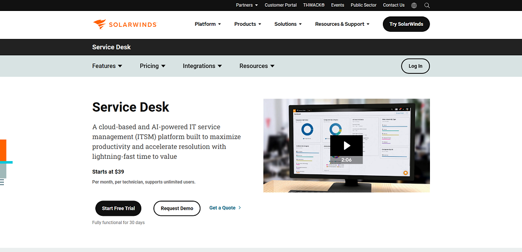522x252 pixels.
Task: Click Request Demo button
Action: 177,208
